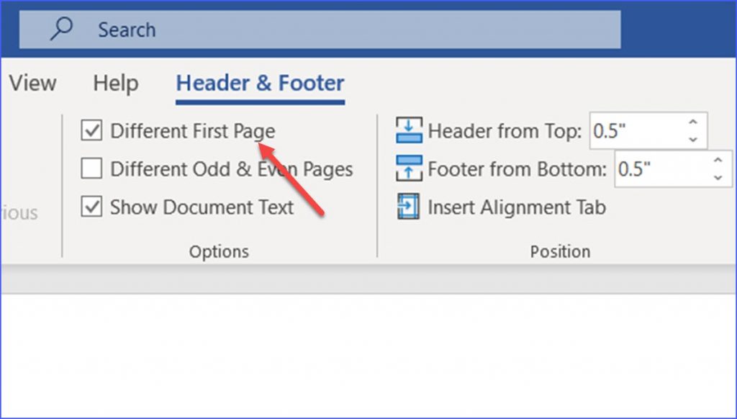Click the Different First Page label text
737x419 pixels.
point(193,131)
